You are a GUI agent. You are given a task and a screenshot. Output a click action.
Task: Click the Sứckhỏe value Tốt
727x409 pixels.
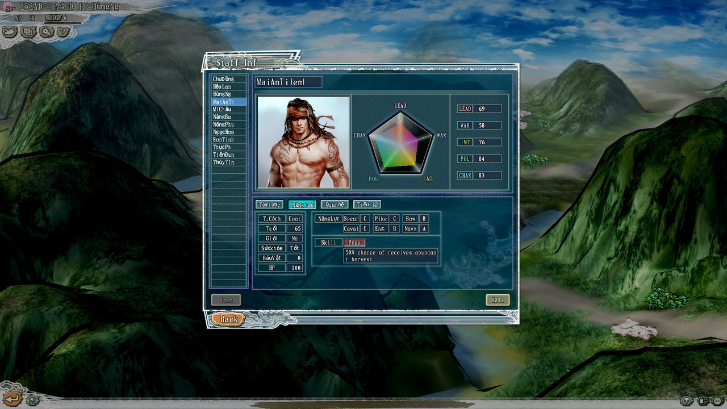pyautogui.click(x=294, y=248)
